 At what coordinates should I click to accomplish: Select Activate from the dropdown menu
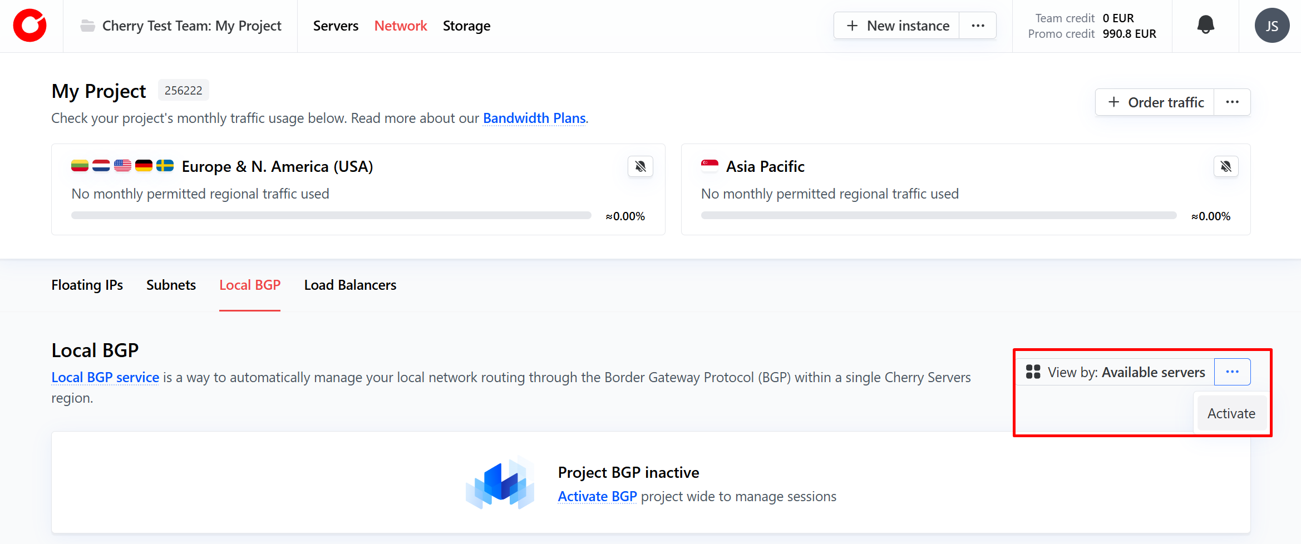pyautogui.click(x=1231, y=413)
